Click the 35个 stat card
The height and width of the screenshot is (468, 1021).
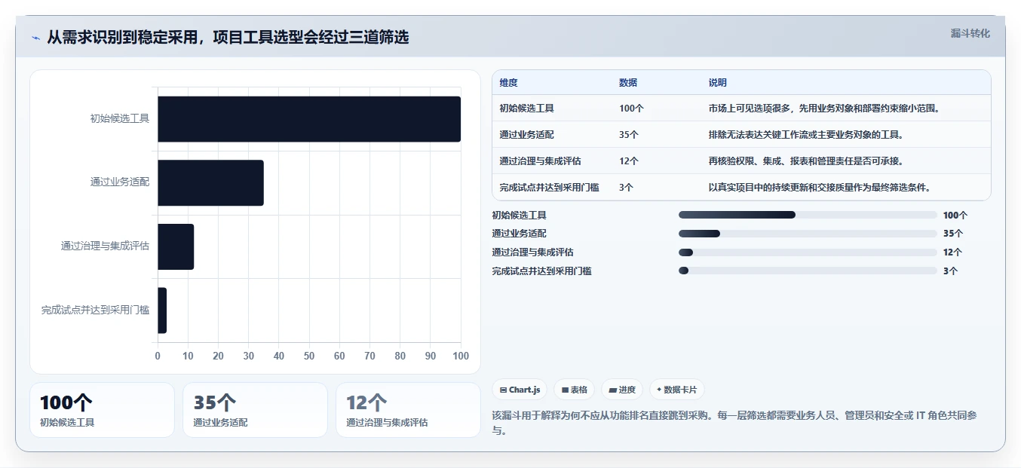tap(255, 410)
